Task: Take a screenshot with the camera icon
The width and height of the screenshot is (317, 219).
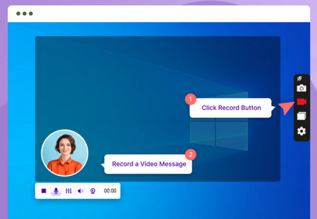Action: click(302, 88)
